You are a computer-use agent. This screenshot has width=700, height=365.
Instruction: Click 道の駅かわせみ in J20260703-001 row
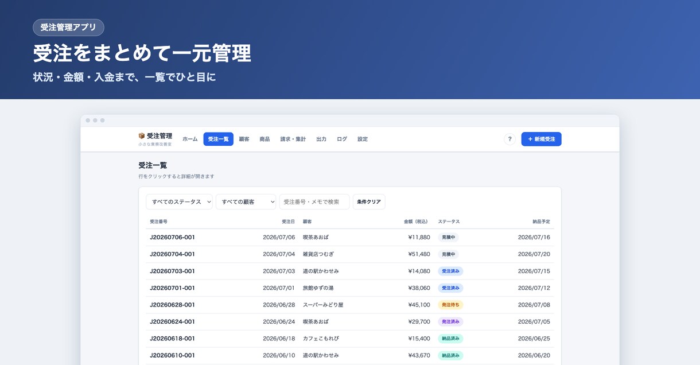tap(321, 271)
